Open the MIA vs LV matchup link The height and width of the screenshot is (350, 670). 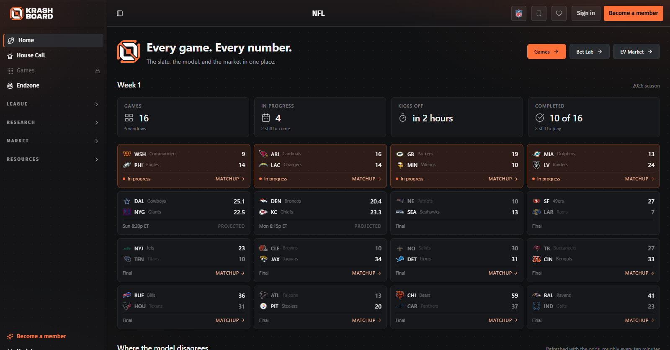[639, 179]
